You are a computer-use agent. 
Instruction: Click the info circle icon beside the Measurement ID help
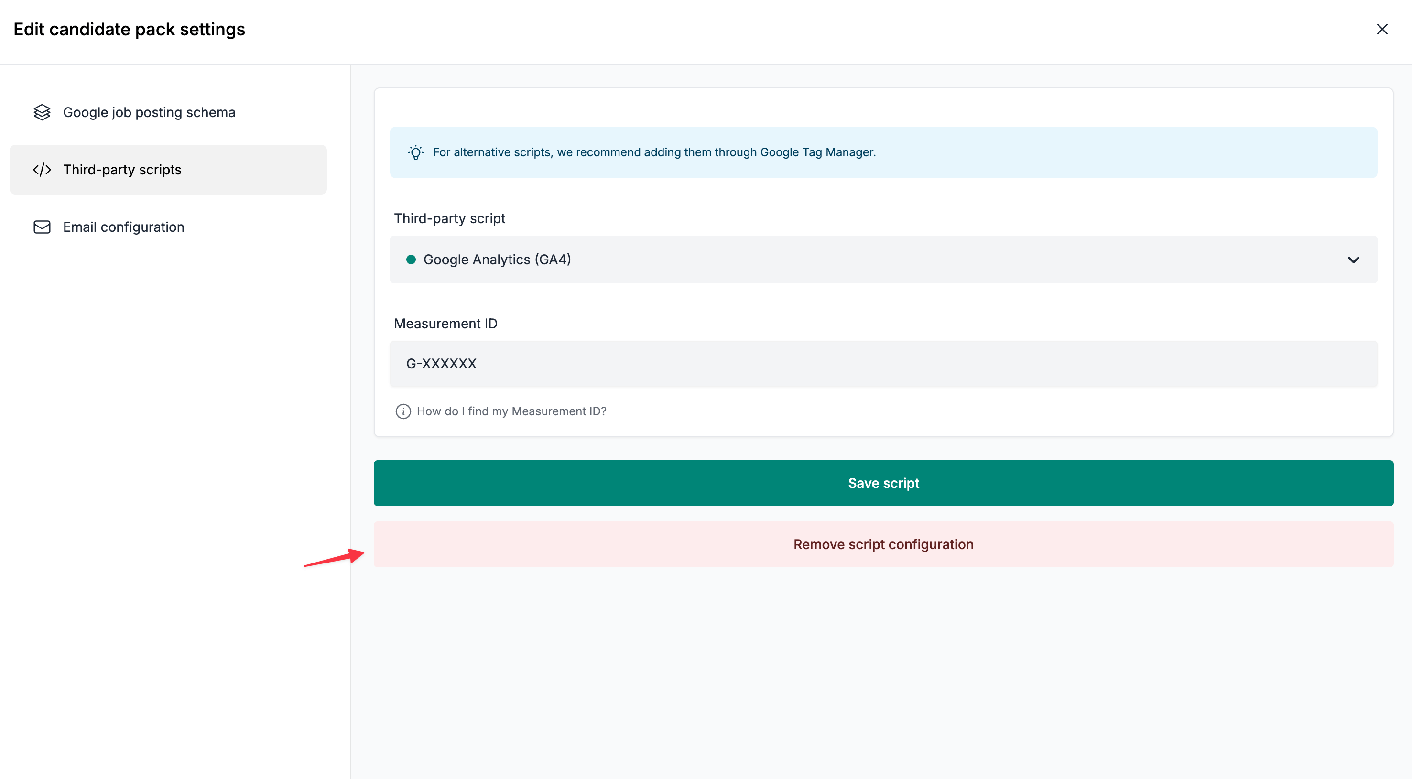(x=403, y=411)
